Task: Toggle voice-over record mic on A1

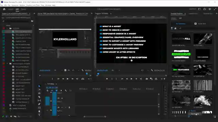Action: [69, 107]
